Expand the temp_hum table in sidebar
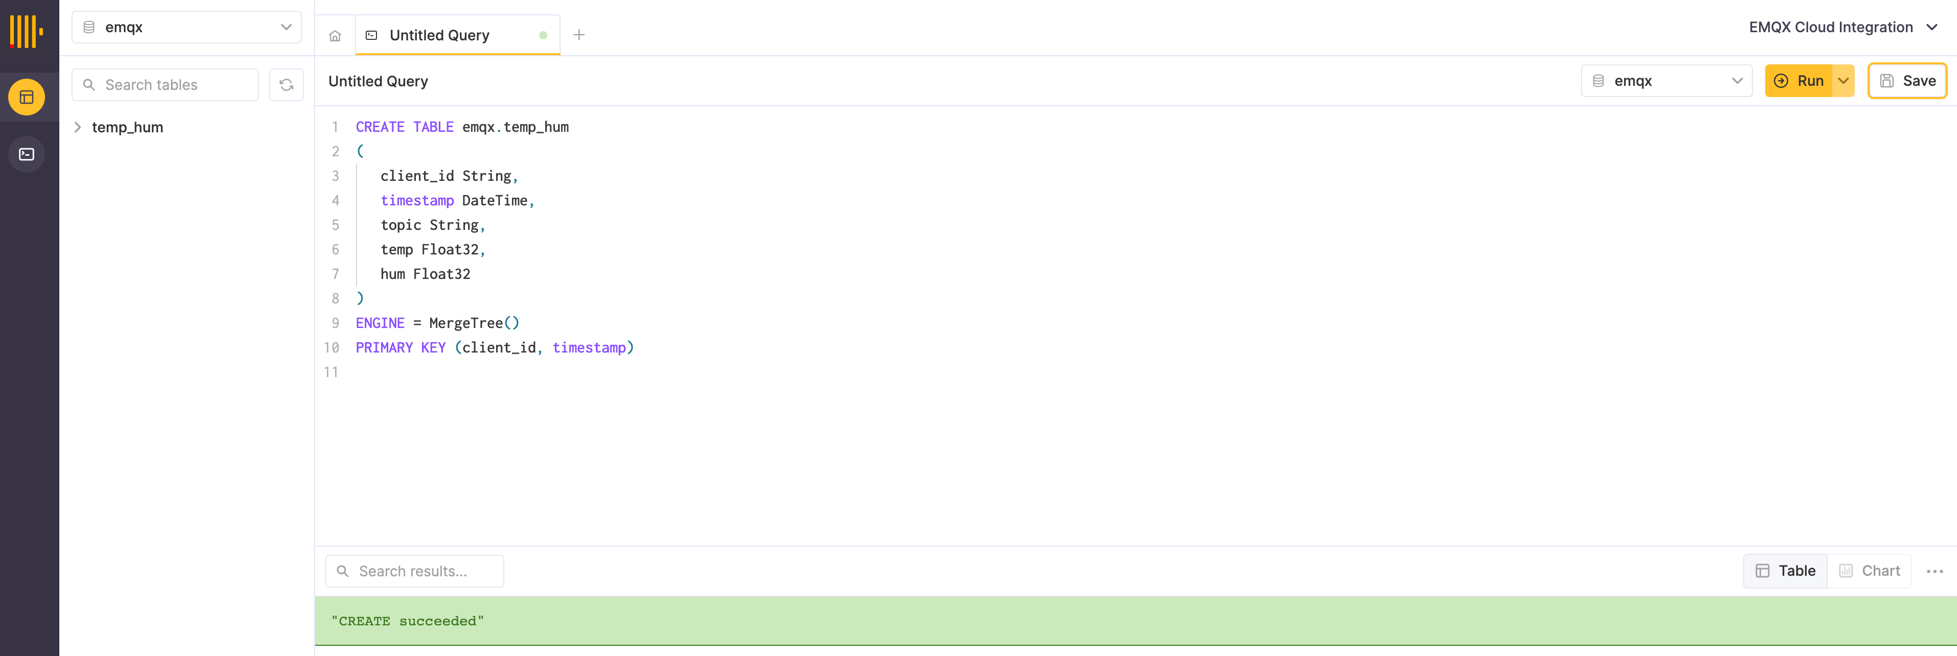Image resolution: width=1957 pixels, height=656 pixels. pos(79,126)
